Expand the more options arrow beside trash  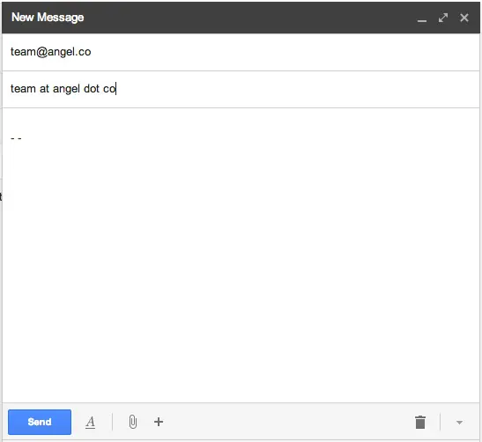(460, 423)
